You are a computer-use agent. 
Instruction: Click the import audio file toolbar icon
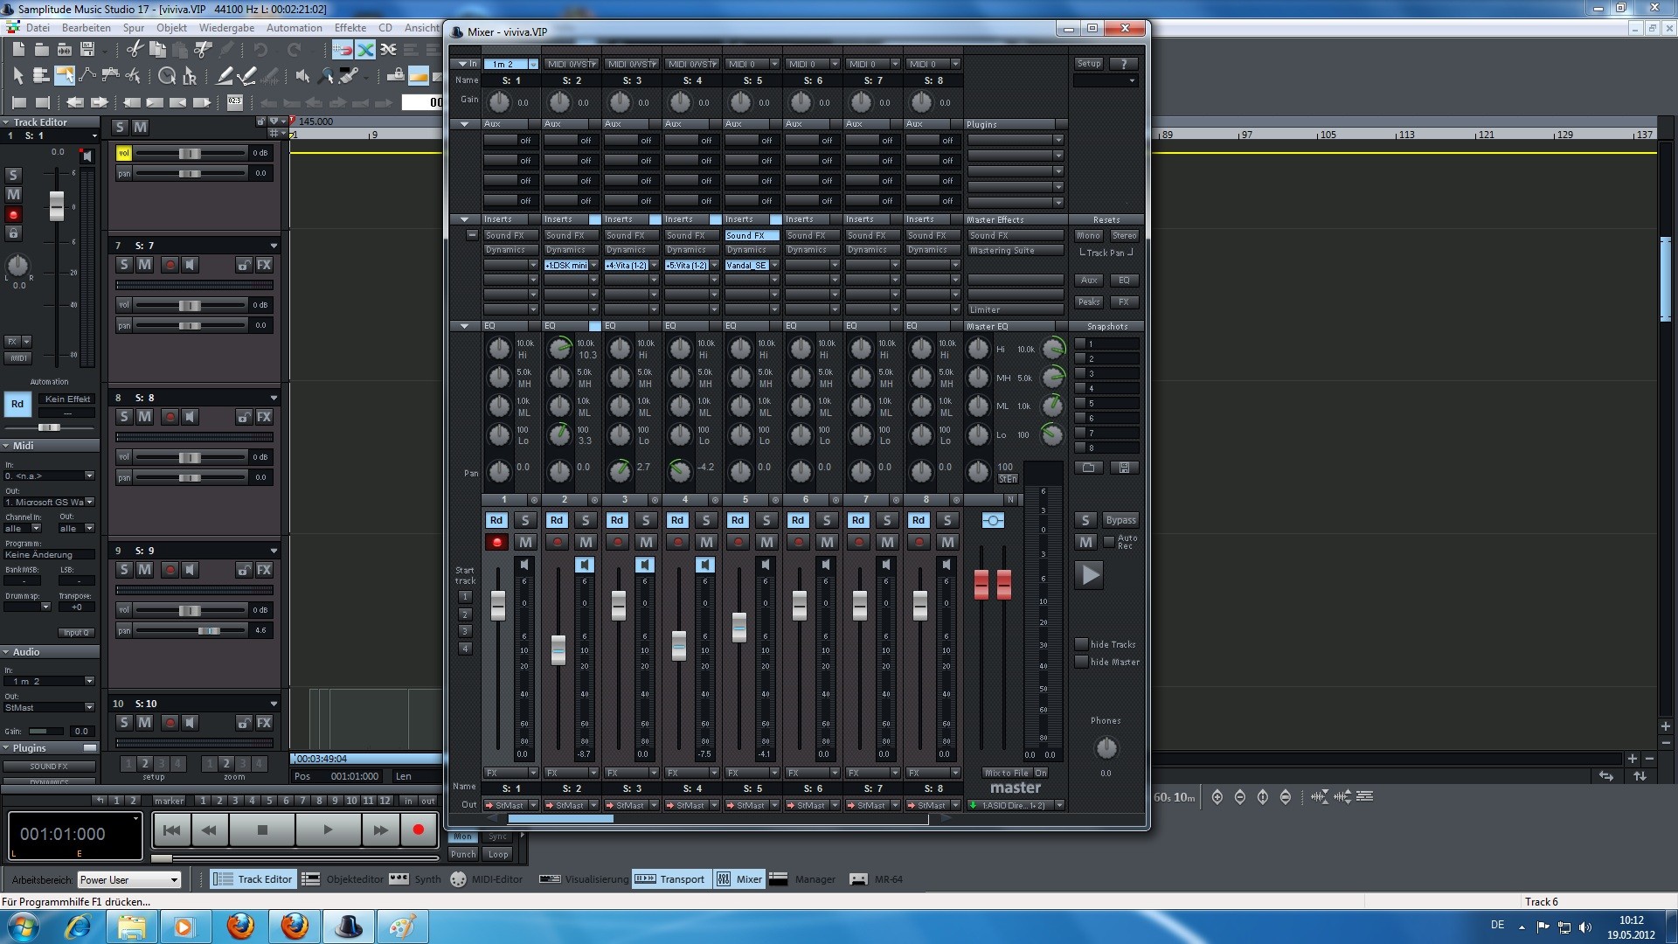65,50
